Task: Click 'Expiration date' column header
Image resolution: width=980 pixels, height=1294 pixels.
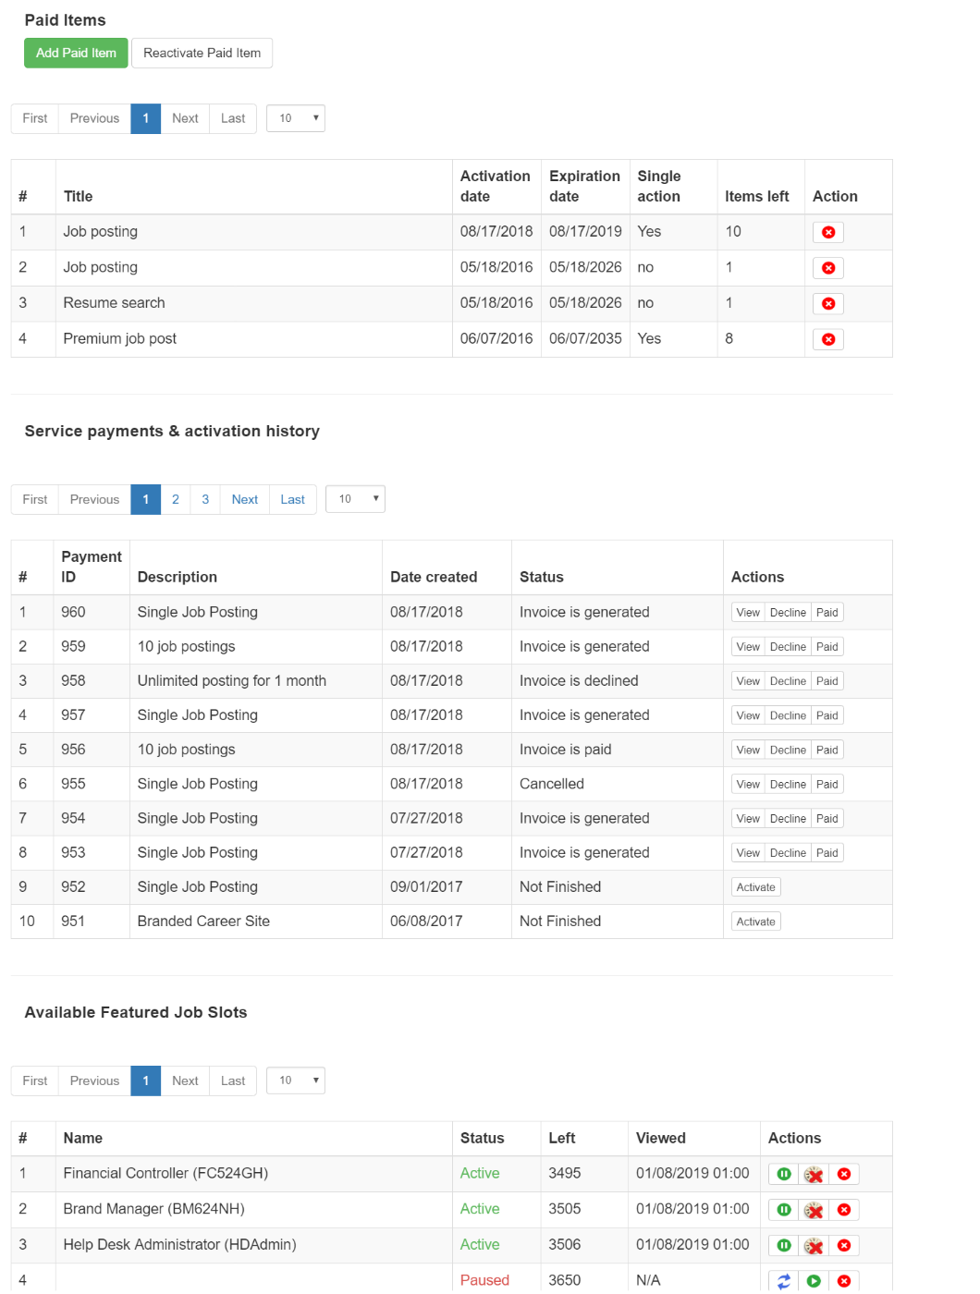Action: tap(584, 186)
